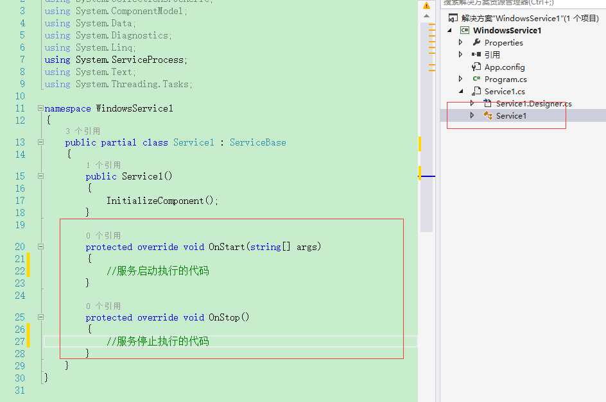Click the 'namespace' keyword on line 11
606x402 pixels.
[x=67, y=108]
